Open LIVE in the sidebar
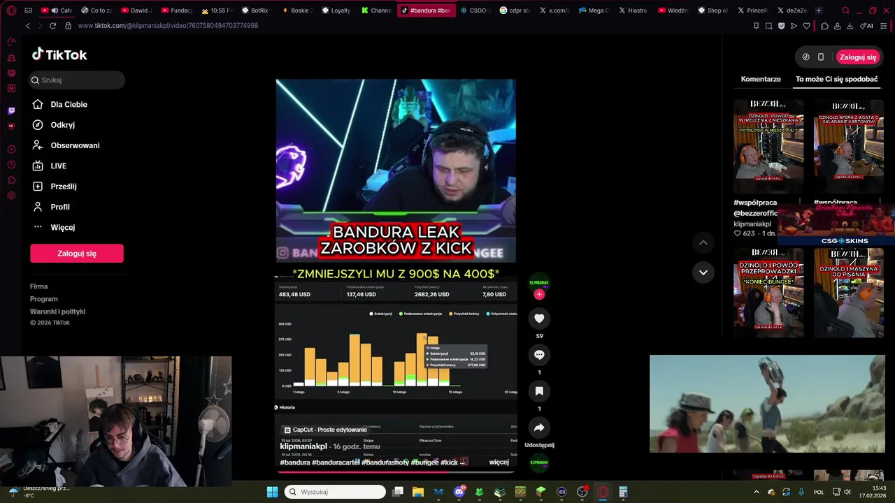Screen dimensions: 895x503 point(58,166)
